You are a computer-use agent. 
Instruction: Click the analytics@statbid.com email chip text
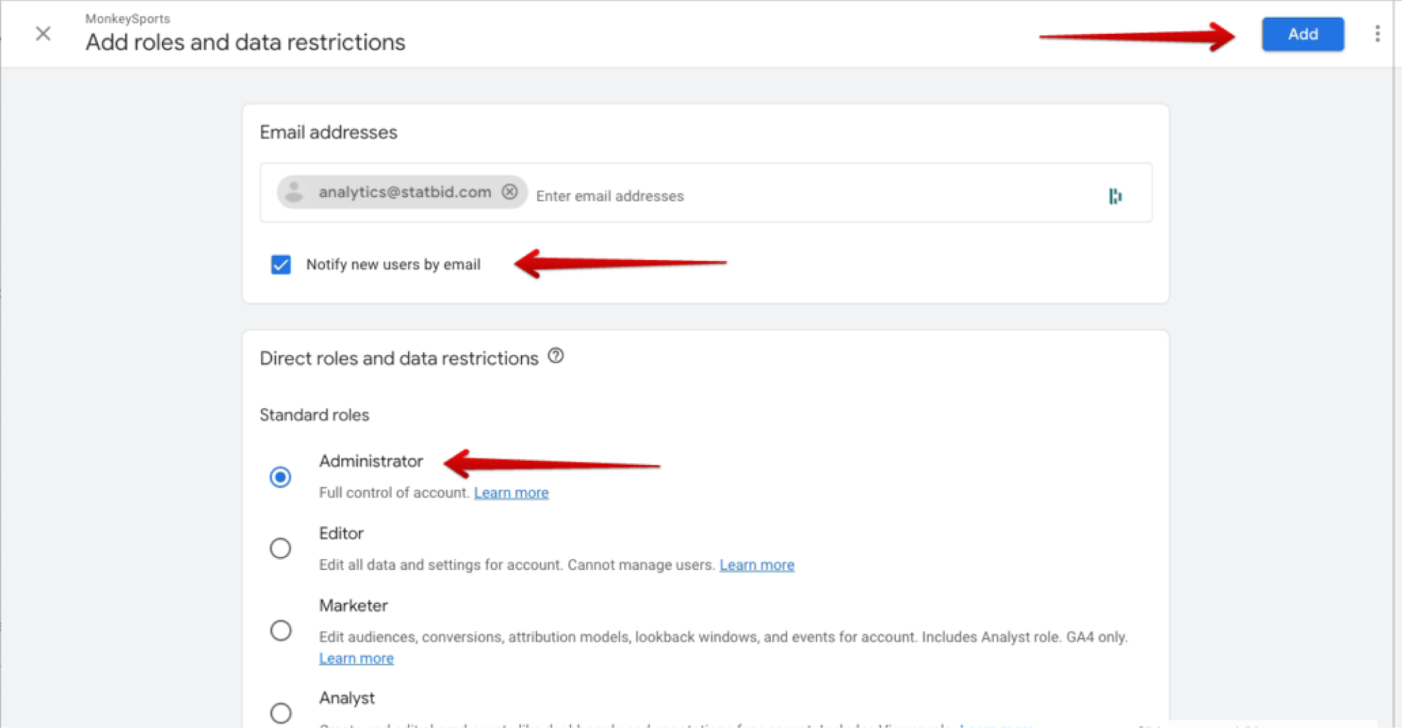click(405, 192)
